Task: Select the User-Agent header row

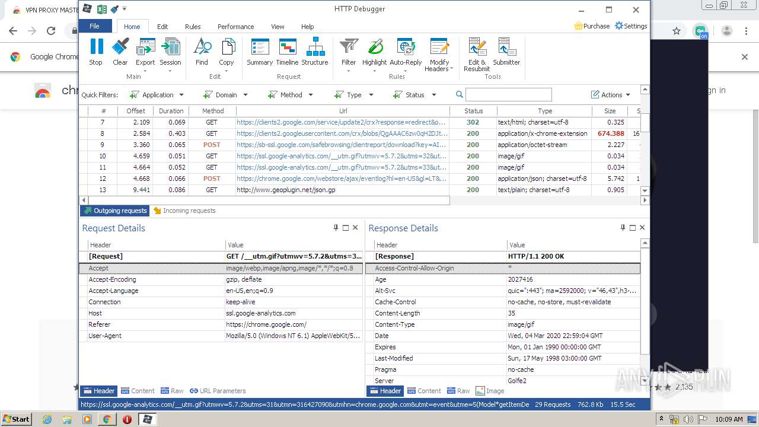Action: [x=221, y=336]
